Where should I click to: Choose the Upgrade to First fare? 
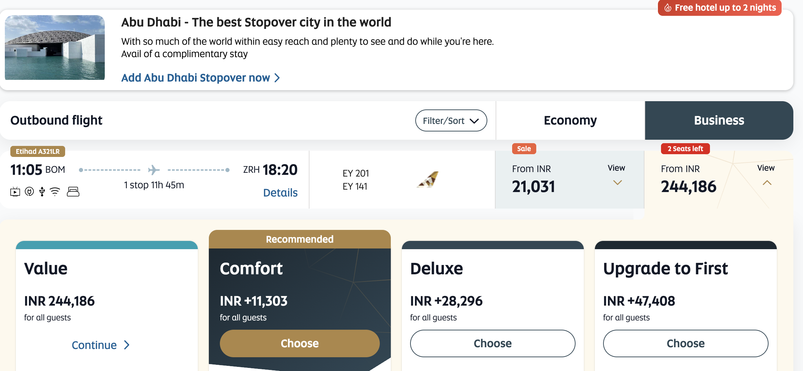[x=685, y=343]
